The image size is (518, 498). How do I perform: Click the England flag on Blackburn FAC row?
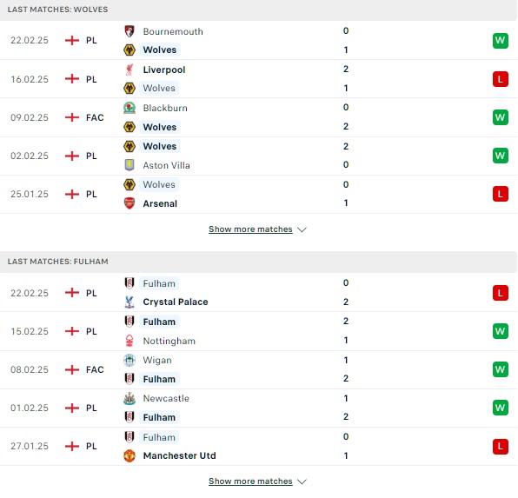coord(72,117)
